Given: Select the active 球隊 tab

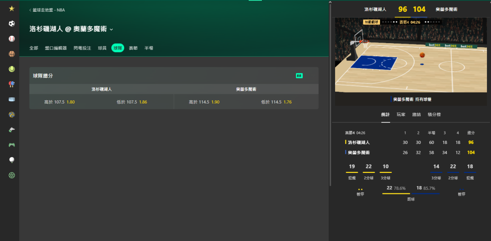Looking at the screenshot, I should [x=118, y=48].
